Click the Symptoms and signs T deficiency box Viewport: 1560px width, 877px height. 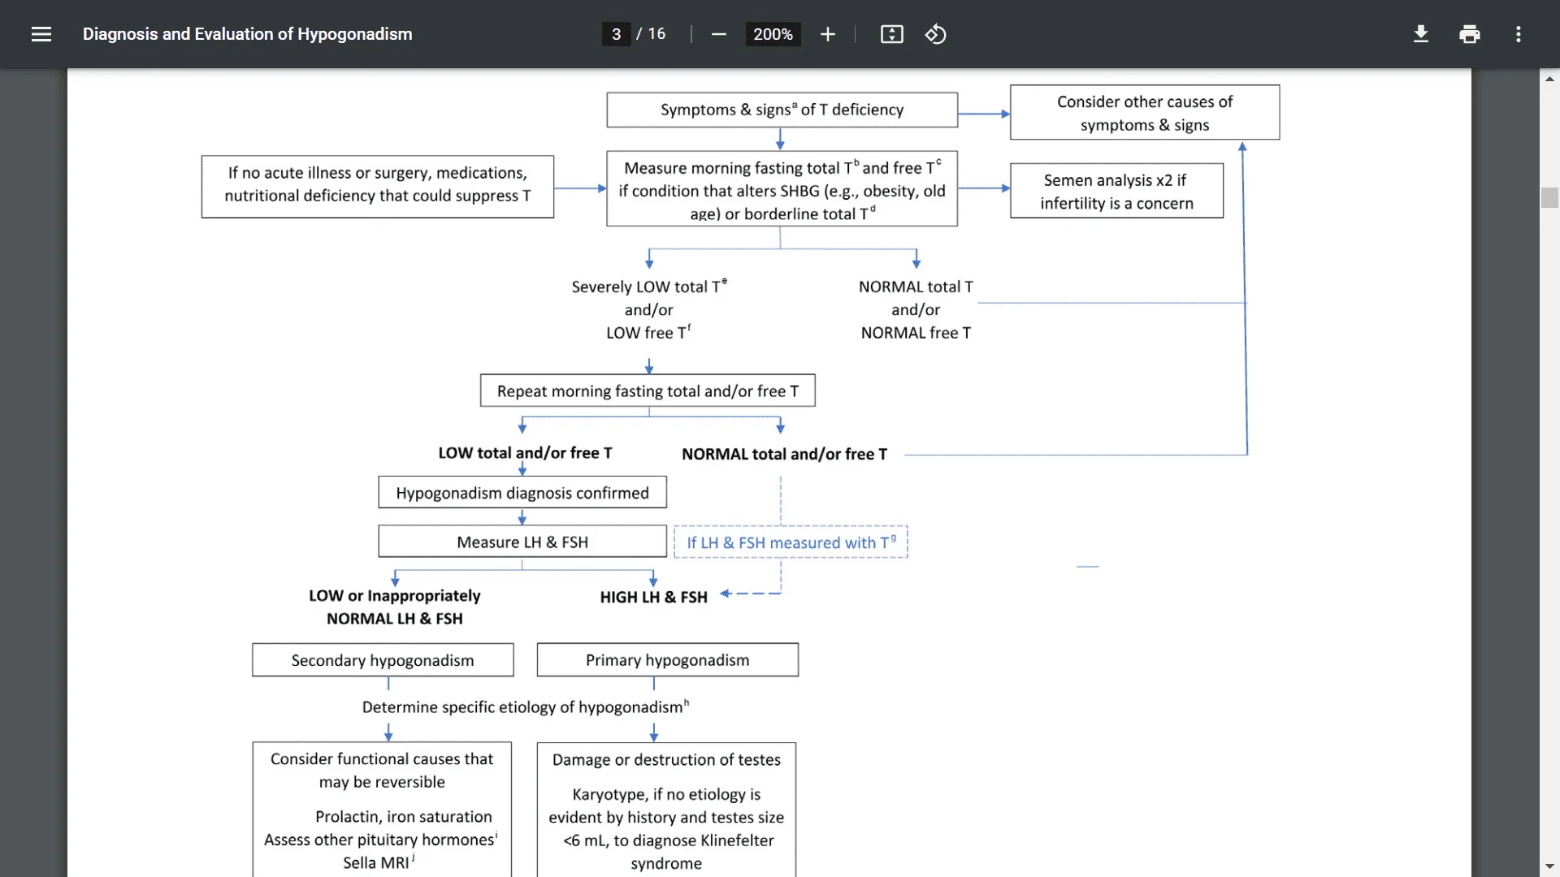tap(782, 110)
